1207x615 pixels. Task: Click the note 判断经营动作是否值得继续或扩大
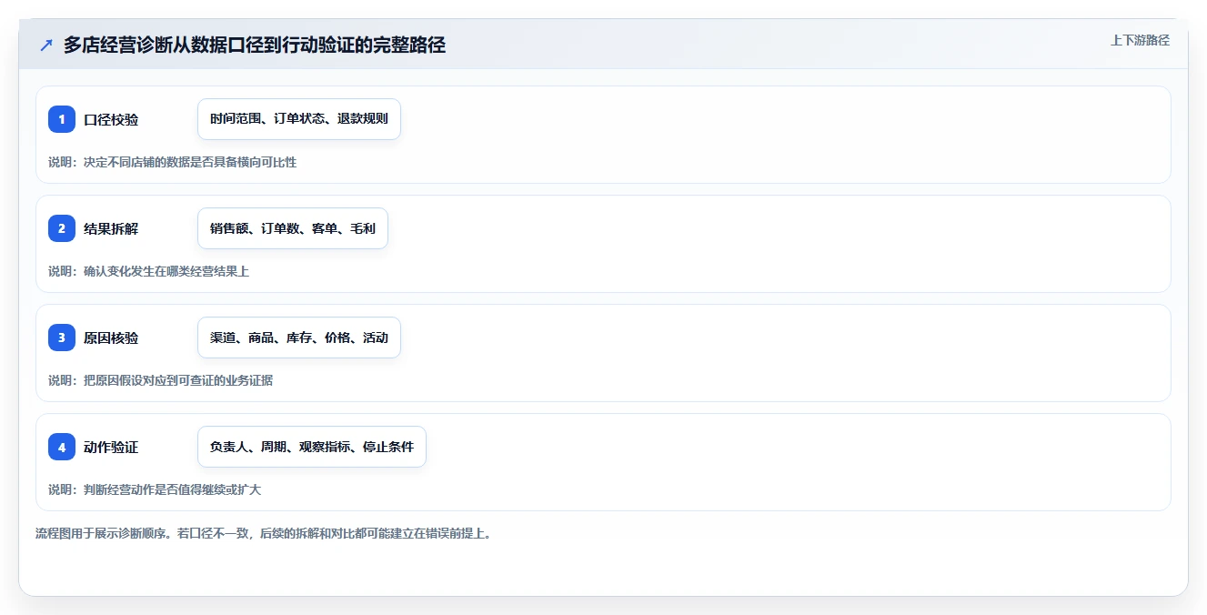173,489
